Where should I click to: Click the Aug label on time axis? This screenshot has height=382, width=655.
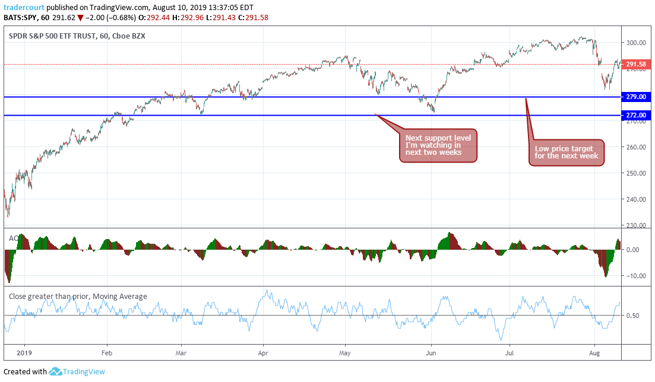pyautogui.click(x=594, y=353)
